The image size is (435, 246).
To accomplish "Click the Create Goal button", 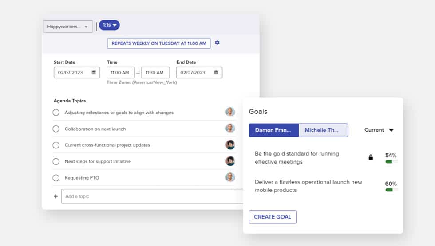I will tap(273, 217).
